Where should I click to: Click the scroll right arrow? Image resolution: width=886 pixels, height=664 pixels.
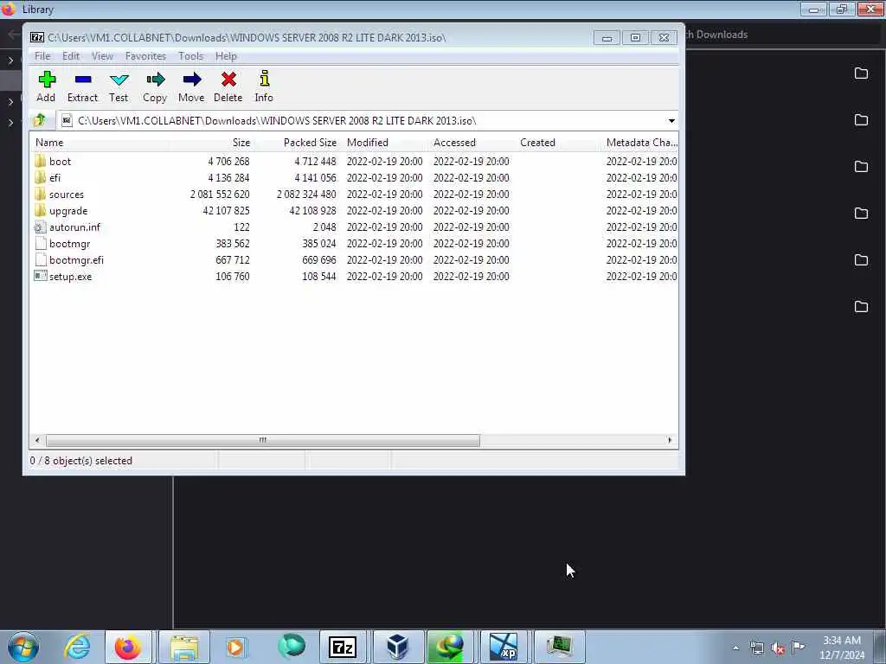point(671,440)
